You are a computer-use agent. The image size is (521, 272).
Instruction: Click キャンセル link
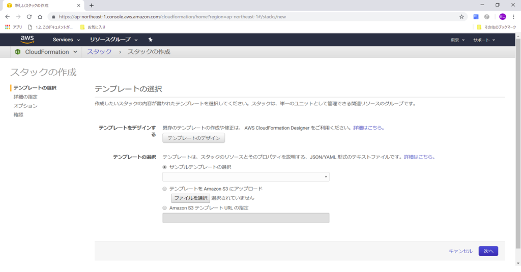(460, 251)
